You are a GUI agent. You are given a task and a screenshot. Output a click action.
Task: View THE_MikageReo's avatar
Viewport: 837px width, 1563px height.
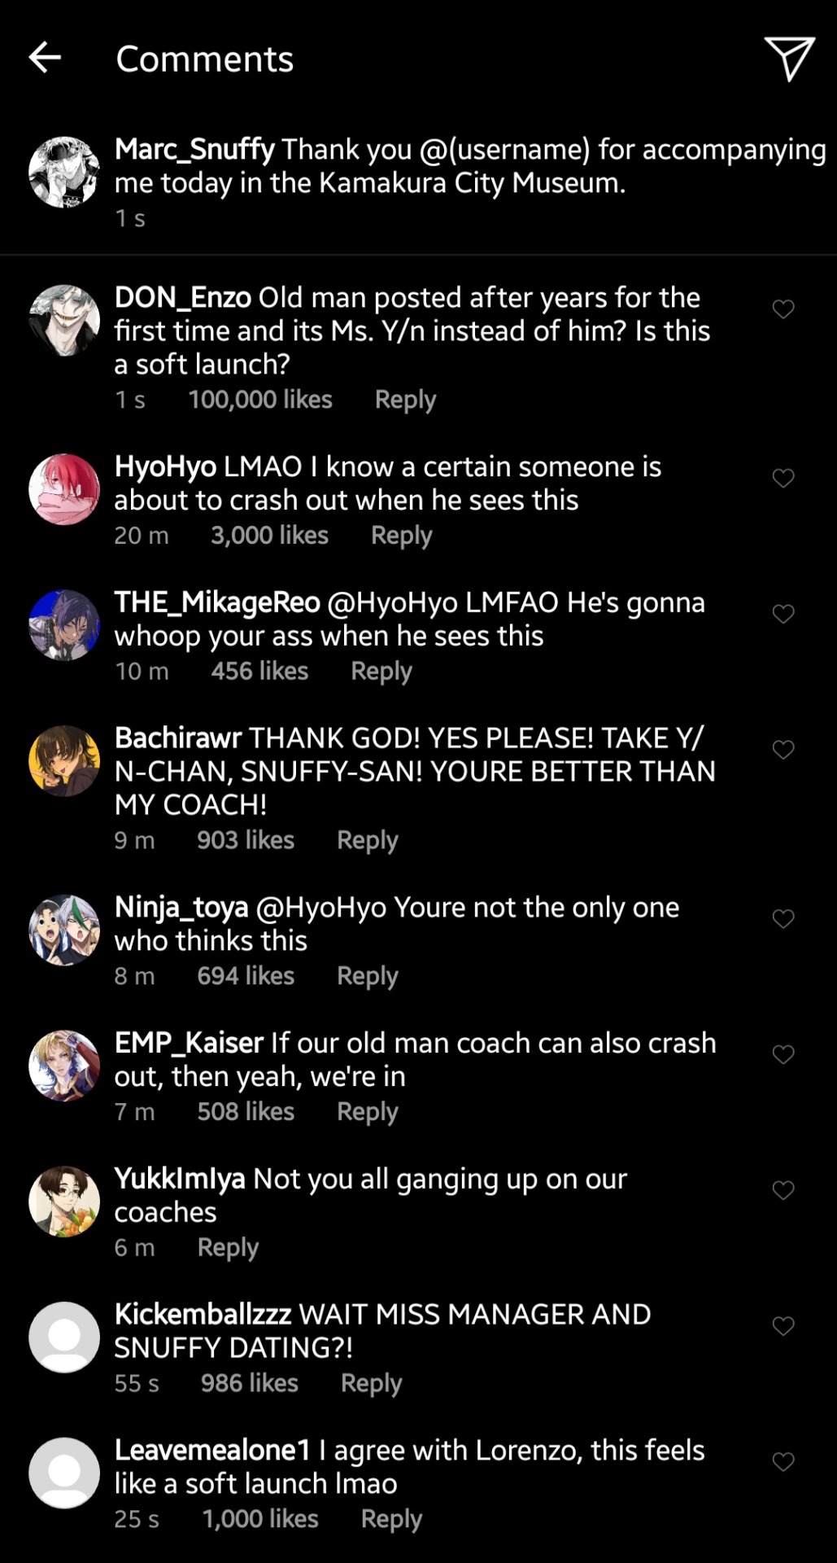(x=64, y=625)
